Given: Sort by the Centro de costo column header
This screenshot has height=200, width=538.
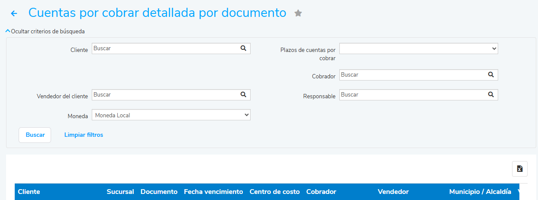Looking at the screenshot, I should [x=275, y=192].
